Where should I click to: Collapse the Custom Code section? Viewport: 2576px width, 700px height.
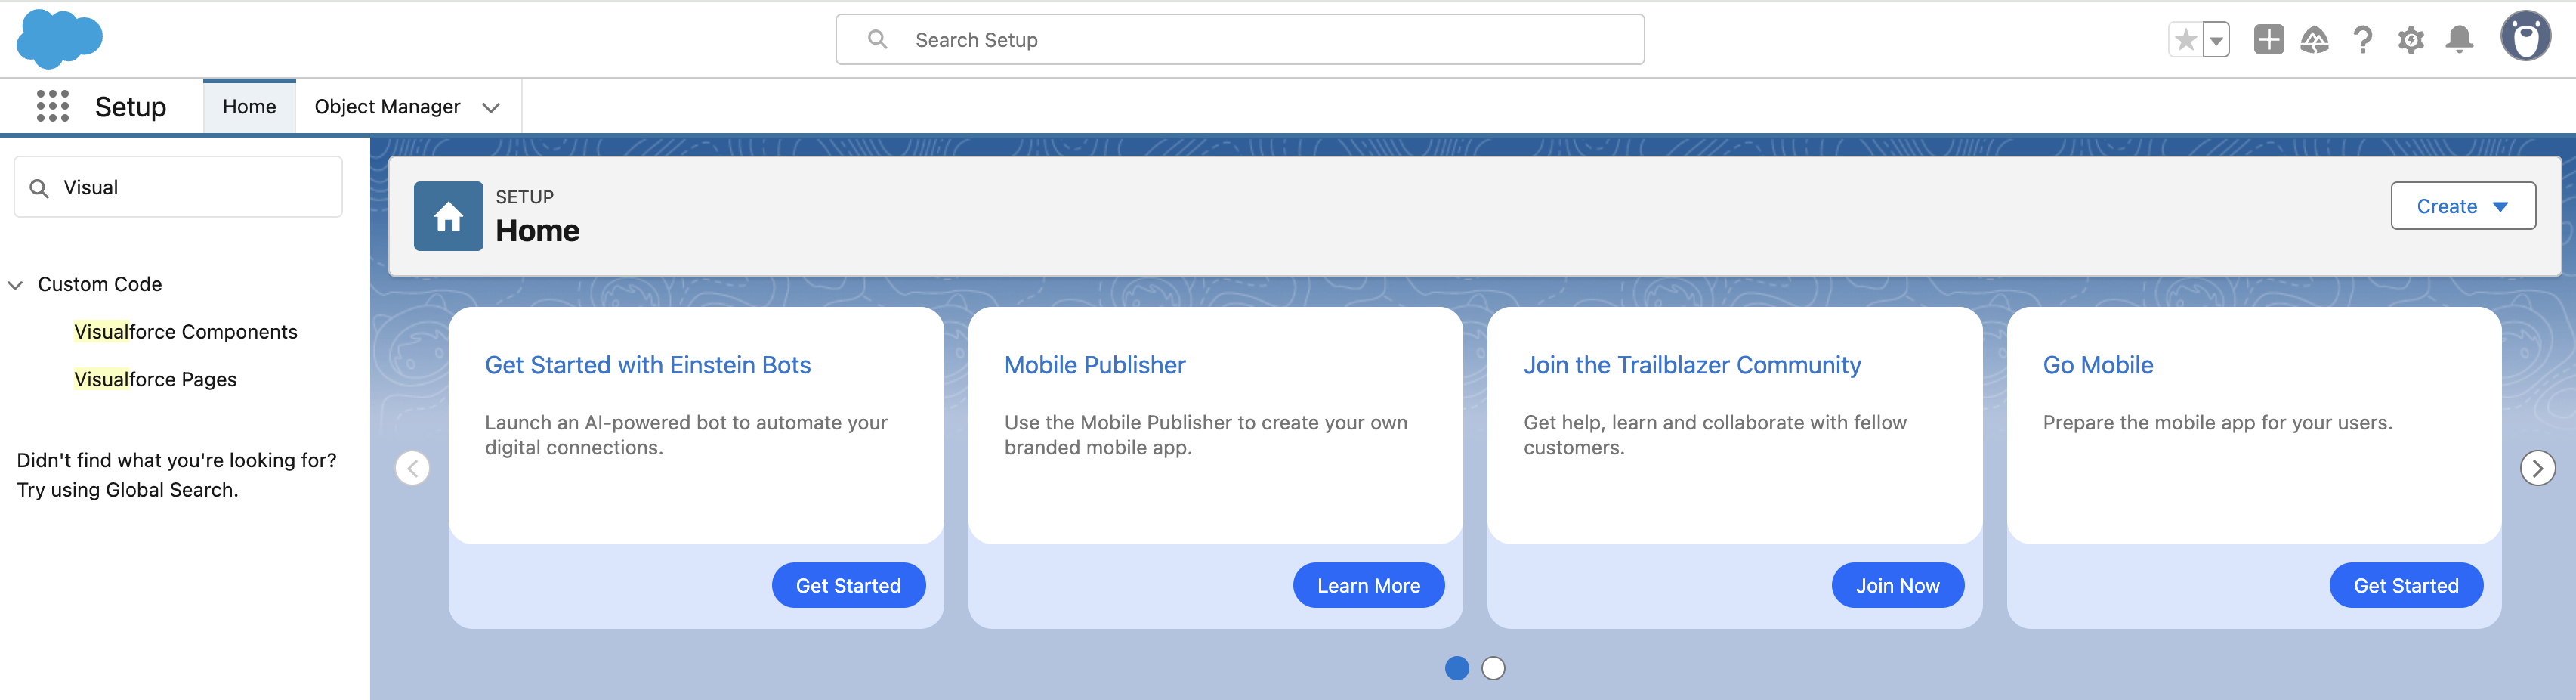pyautogui.click(x=15, y=284)
